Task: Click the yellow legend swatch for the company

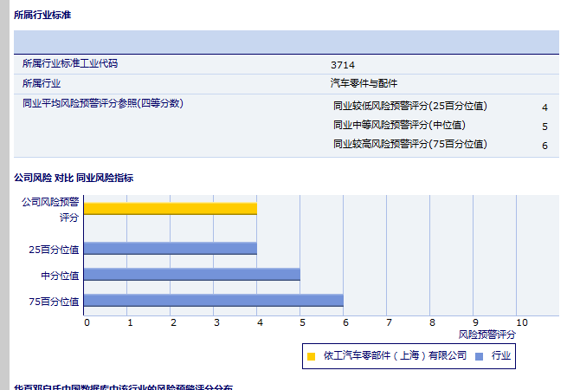Action: [x=311, y=355]
